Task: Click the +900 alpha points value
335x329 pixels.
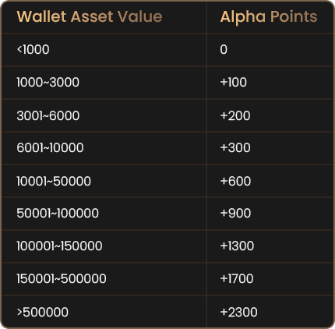Action: click(235, 214)
